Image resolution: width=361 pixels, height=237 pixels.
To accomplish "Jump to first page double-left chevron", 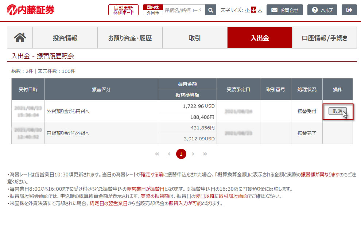I will [157, 154].
